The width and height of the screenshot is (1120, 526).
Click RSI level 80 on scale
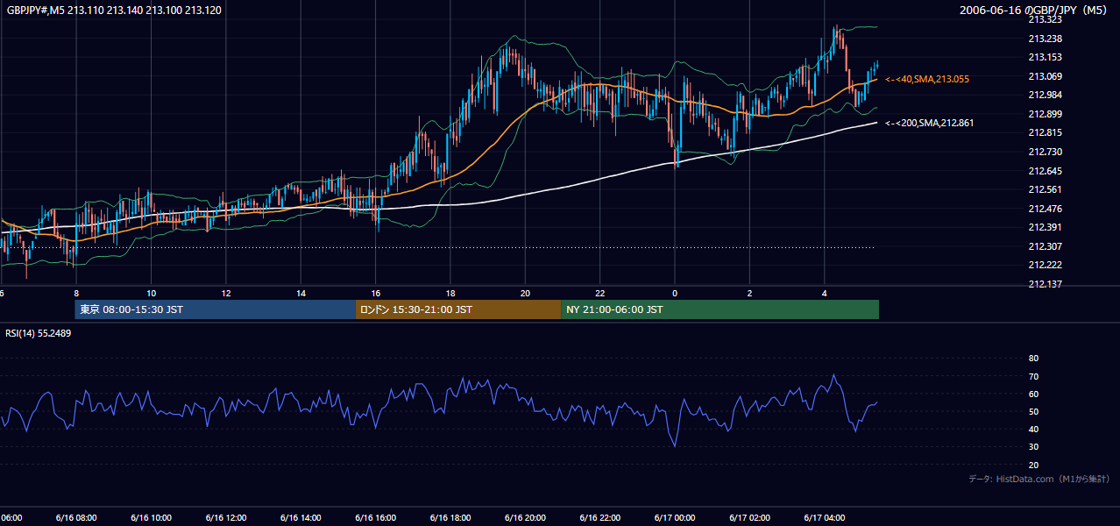click(1033, 359)
